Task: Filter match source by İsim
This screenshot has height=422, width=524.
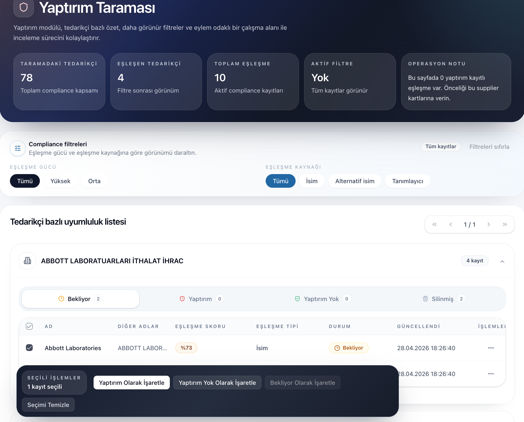Action: pos(312,181)
